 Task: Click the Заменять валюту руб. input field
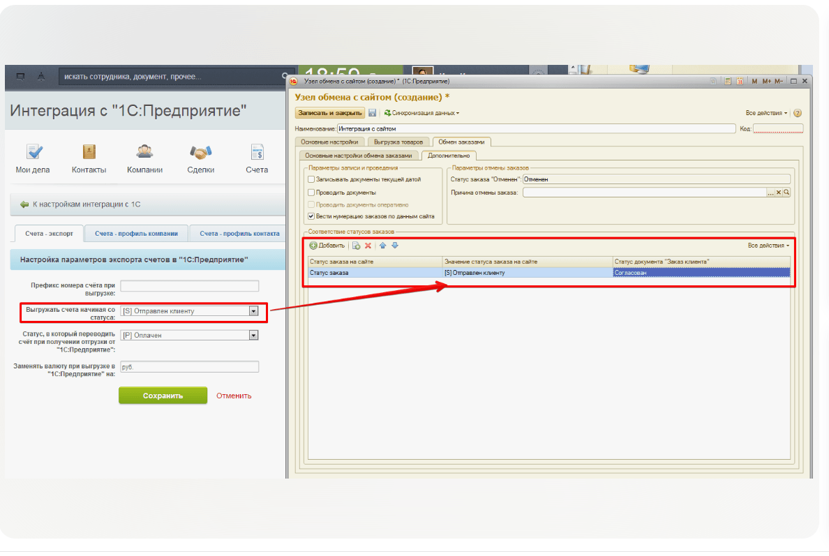tap(189, 367)
